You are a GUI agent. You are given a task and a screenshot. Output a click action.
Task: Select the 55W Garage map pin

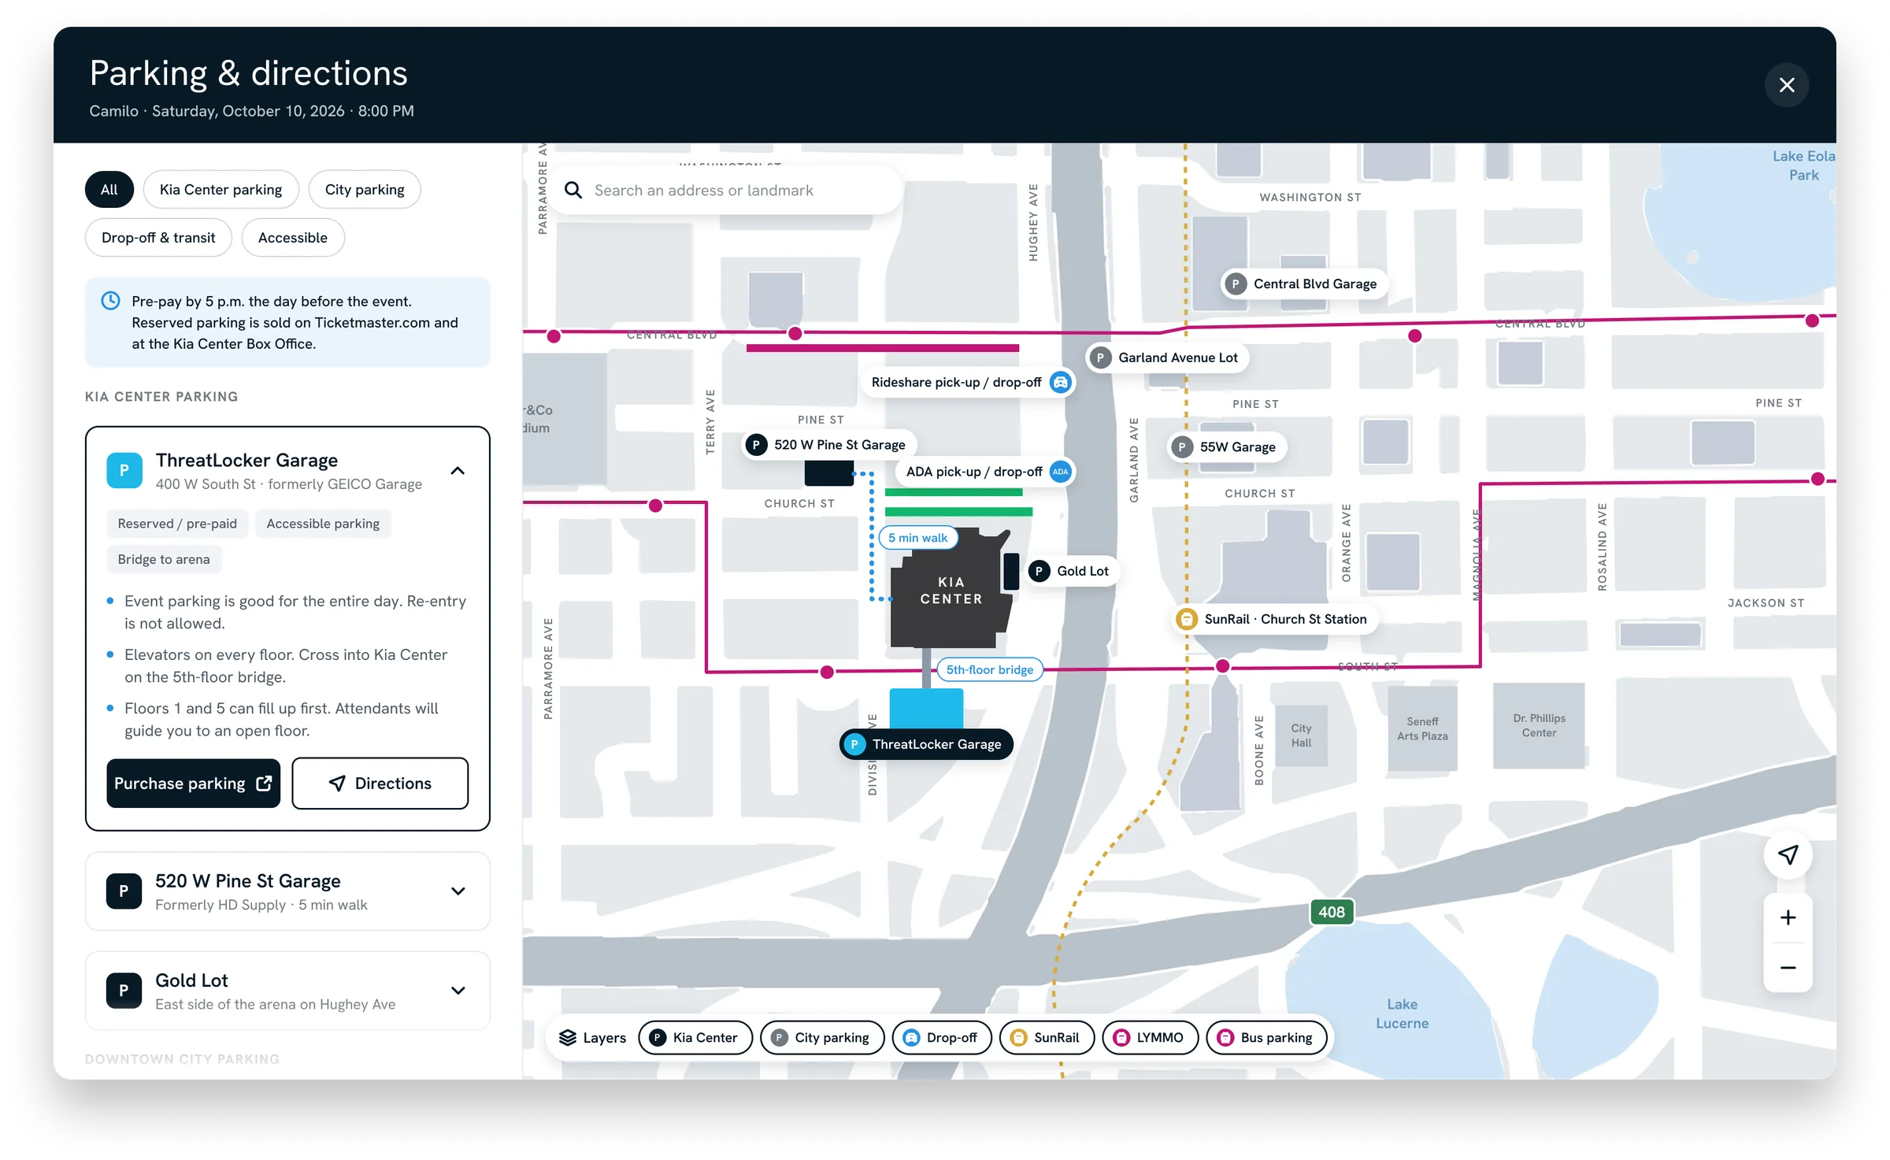click(x=1227, y=447)
